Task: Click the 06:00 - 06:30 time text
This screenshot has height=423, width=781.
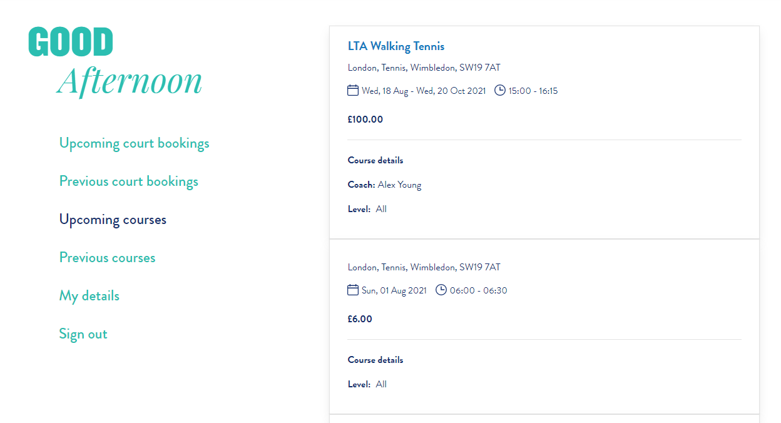Action: tap(478, 290)
